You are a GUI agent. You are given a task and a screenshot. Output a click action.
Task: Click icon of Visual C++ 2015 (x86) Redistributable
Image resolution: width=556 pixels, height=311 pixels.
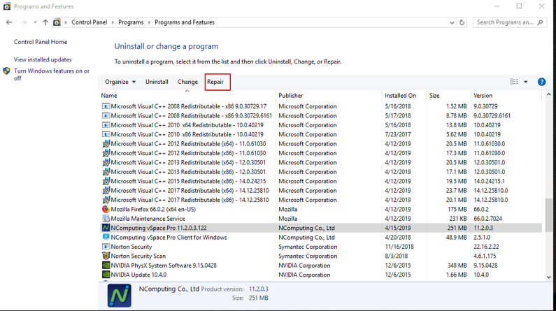click(x=106, y=181)
